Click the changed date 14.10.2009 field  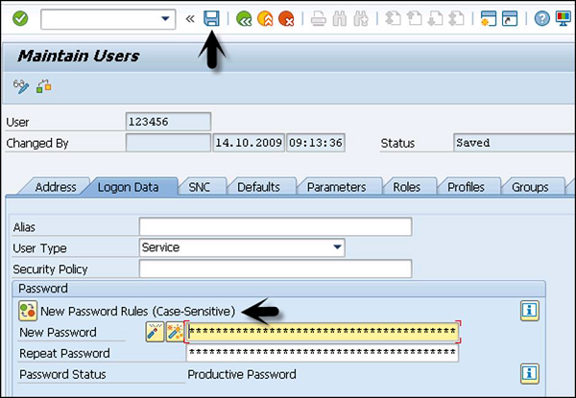tap(249, 143)
